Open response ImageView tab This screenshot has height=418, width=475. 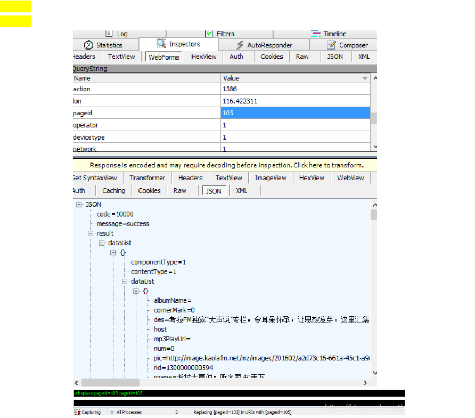click(x=271, y=178)
